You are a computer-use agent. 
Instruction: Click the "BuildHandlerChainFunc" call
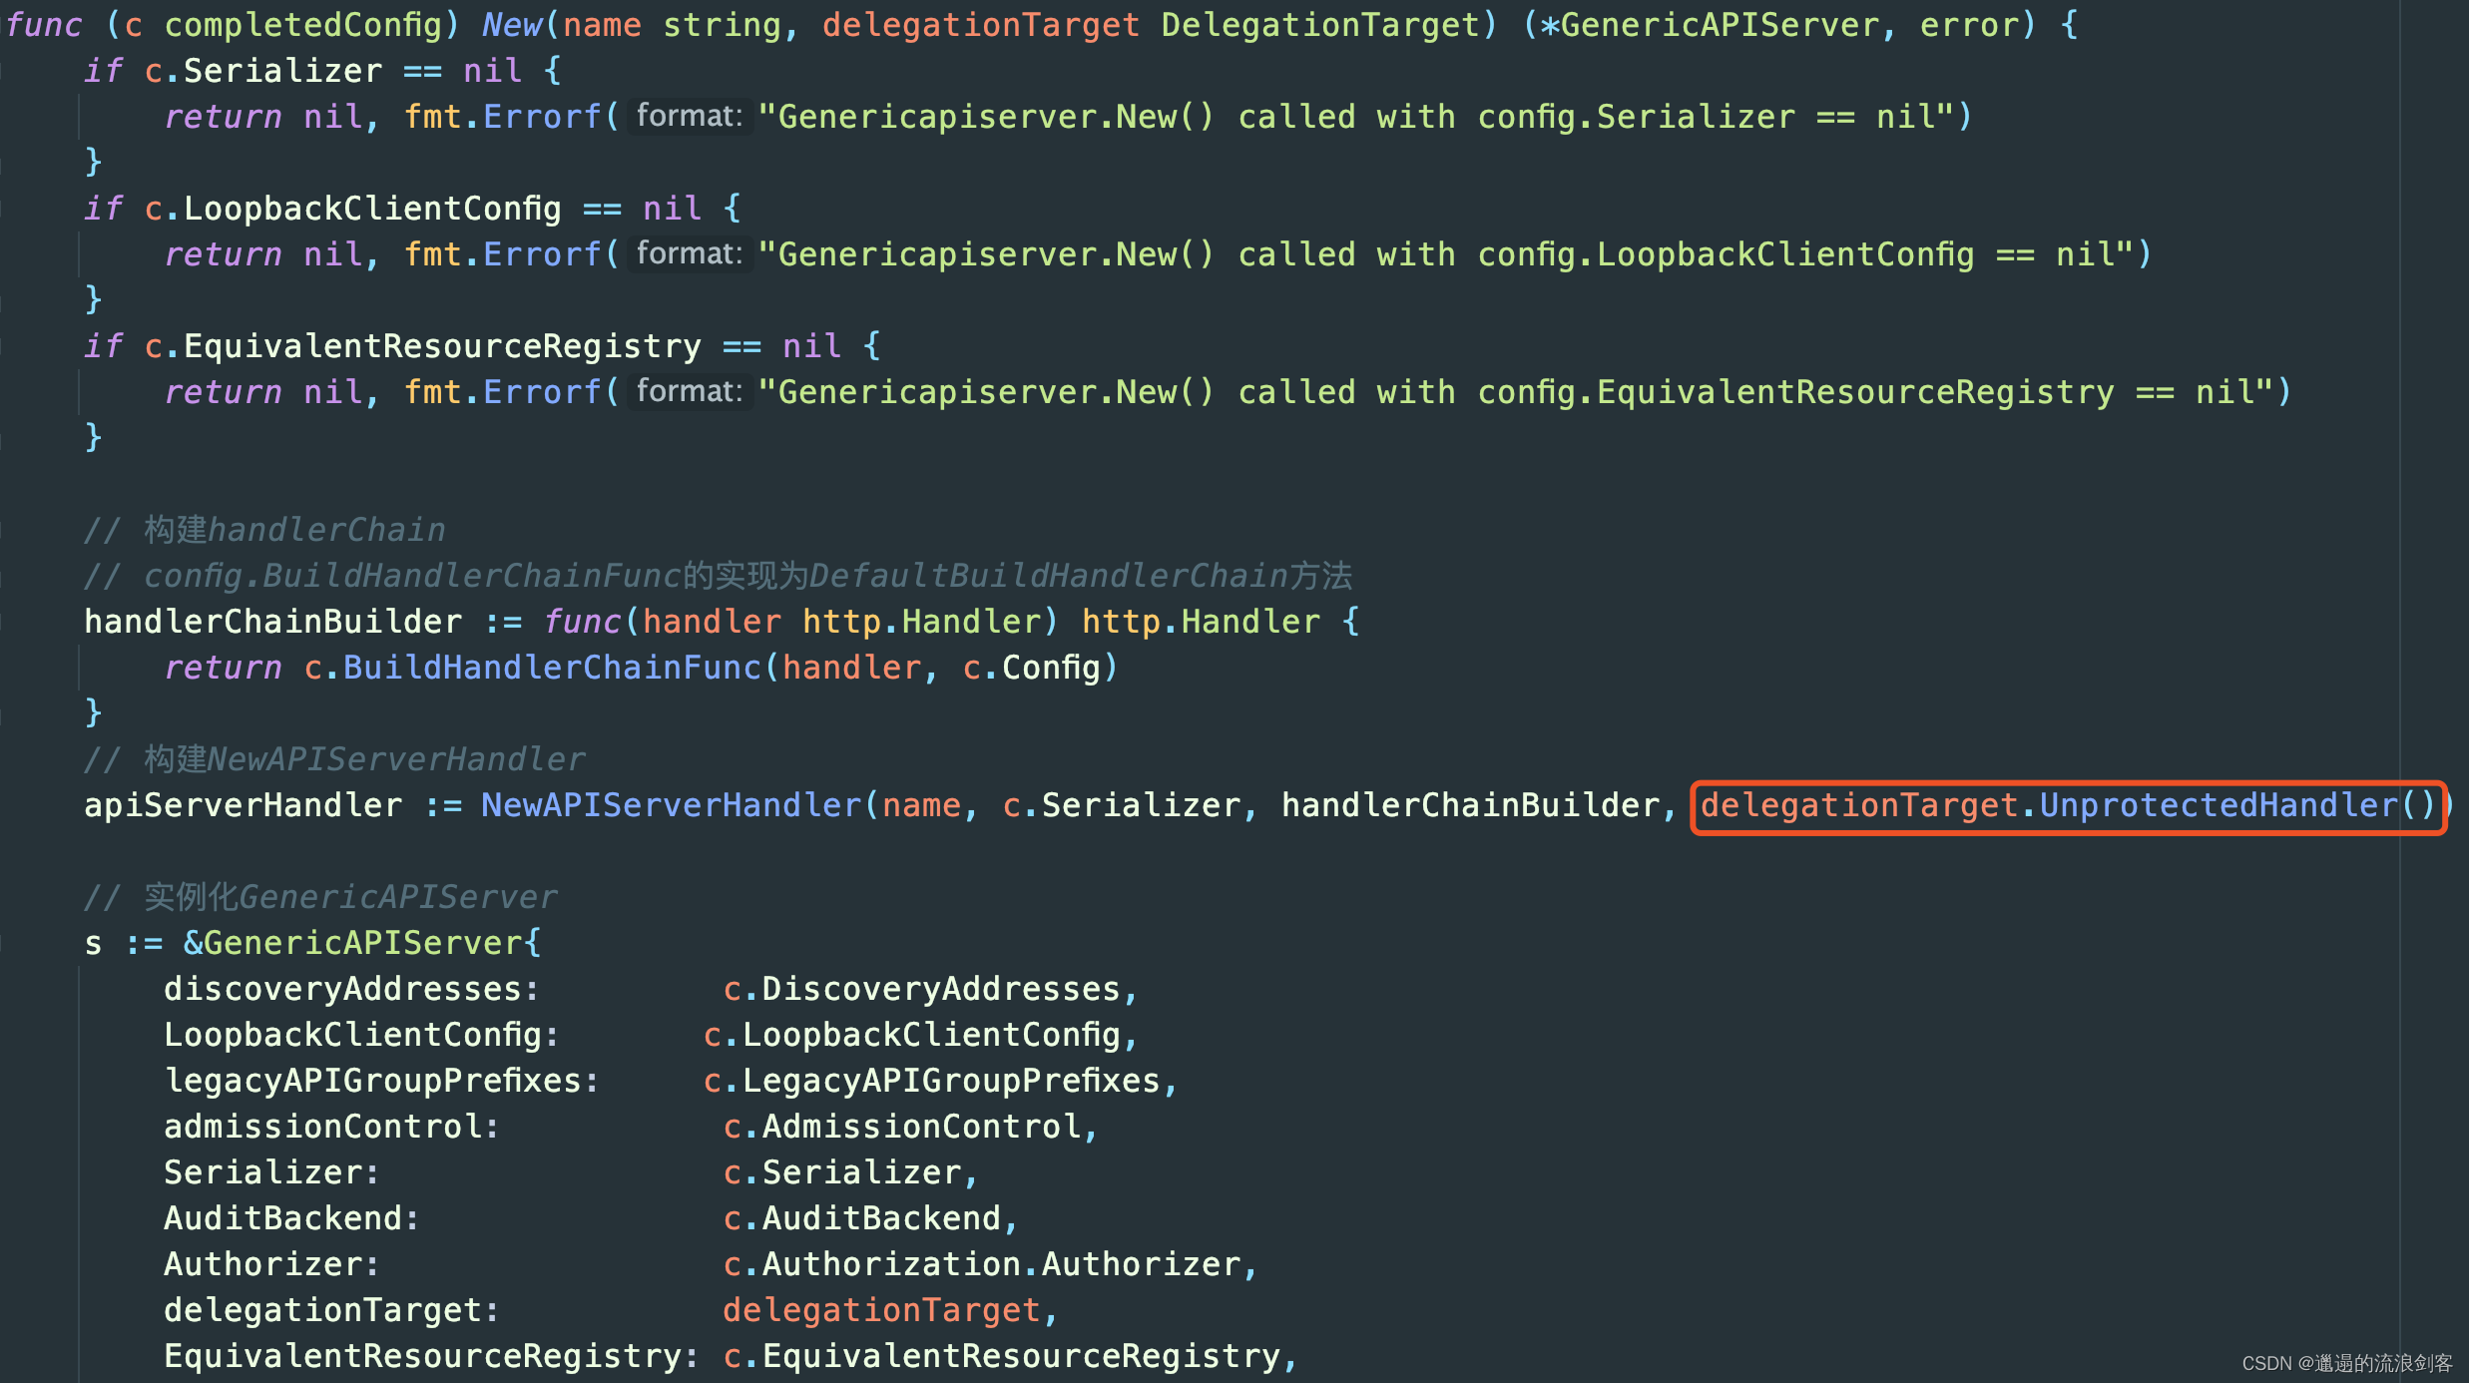point(552,667)
